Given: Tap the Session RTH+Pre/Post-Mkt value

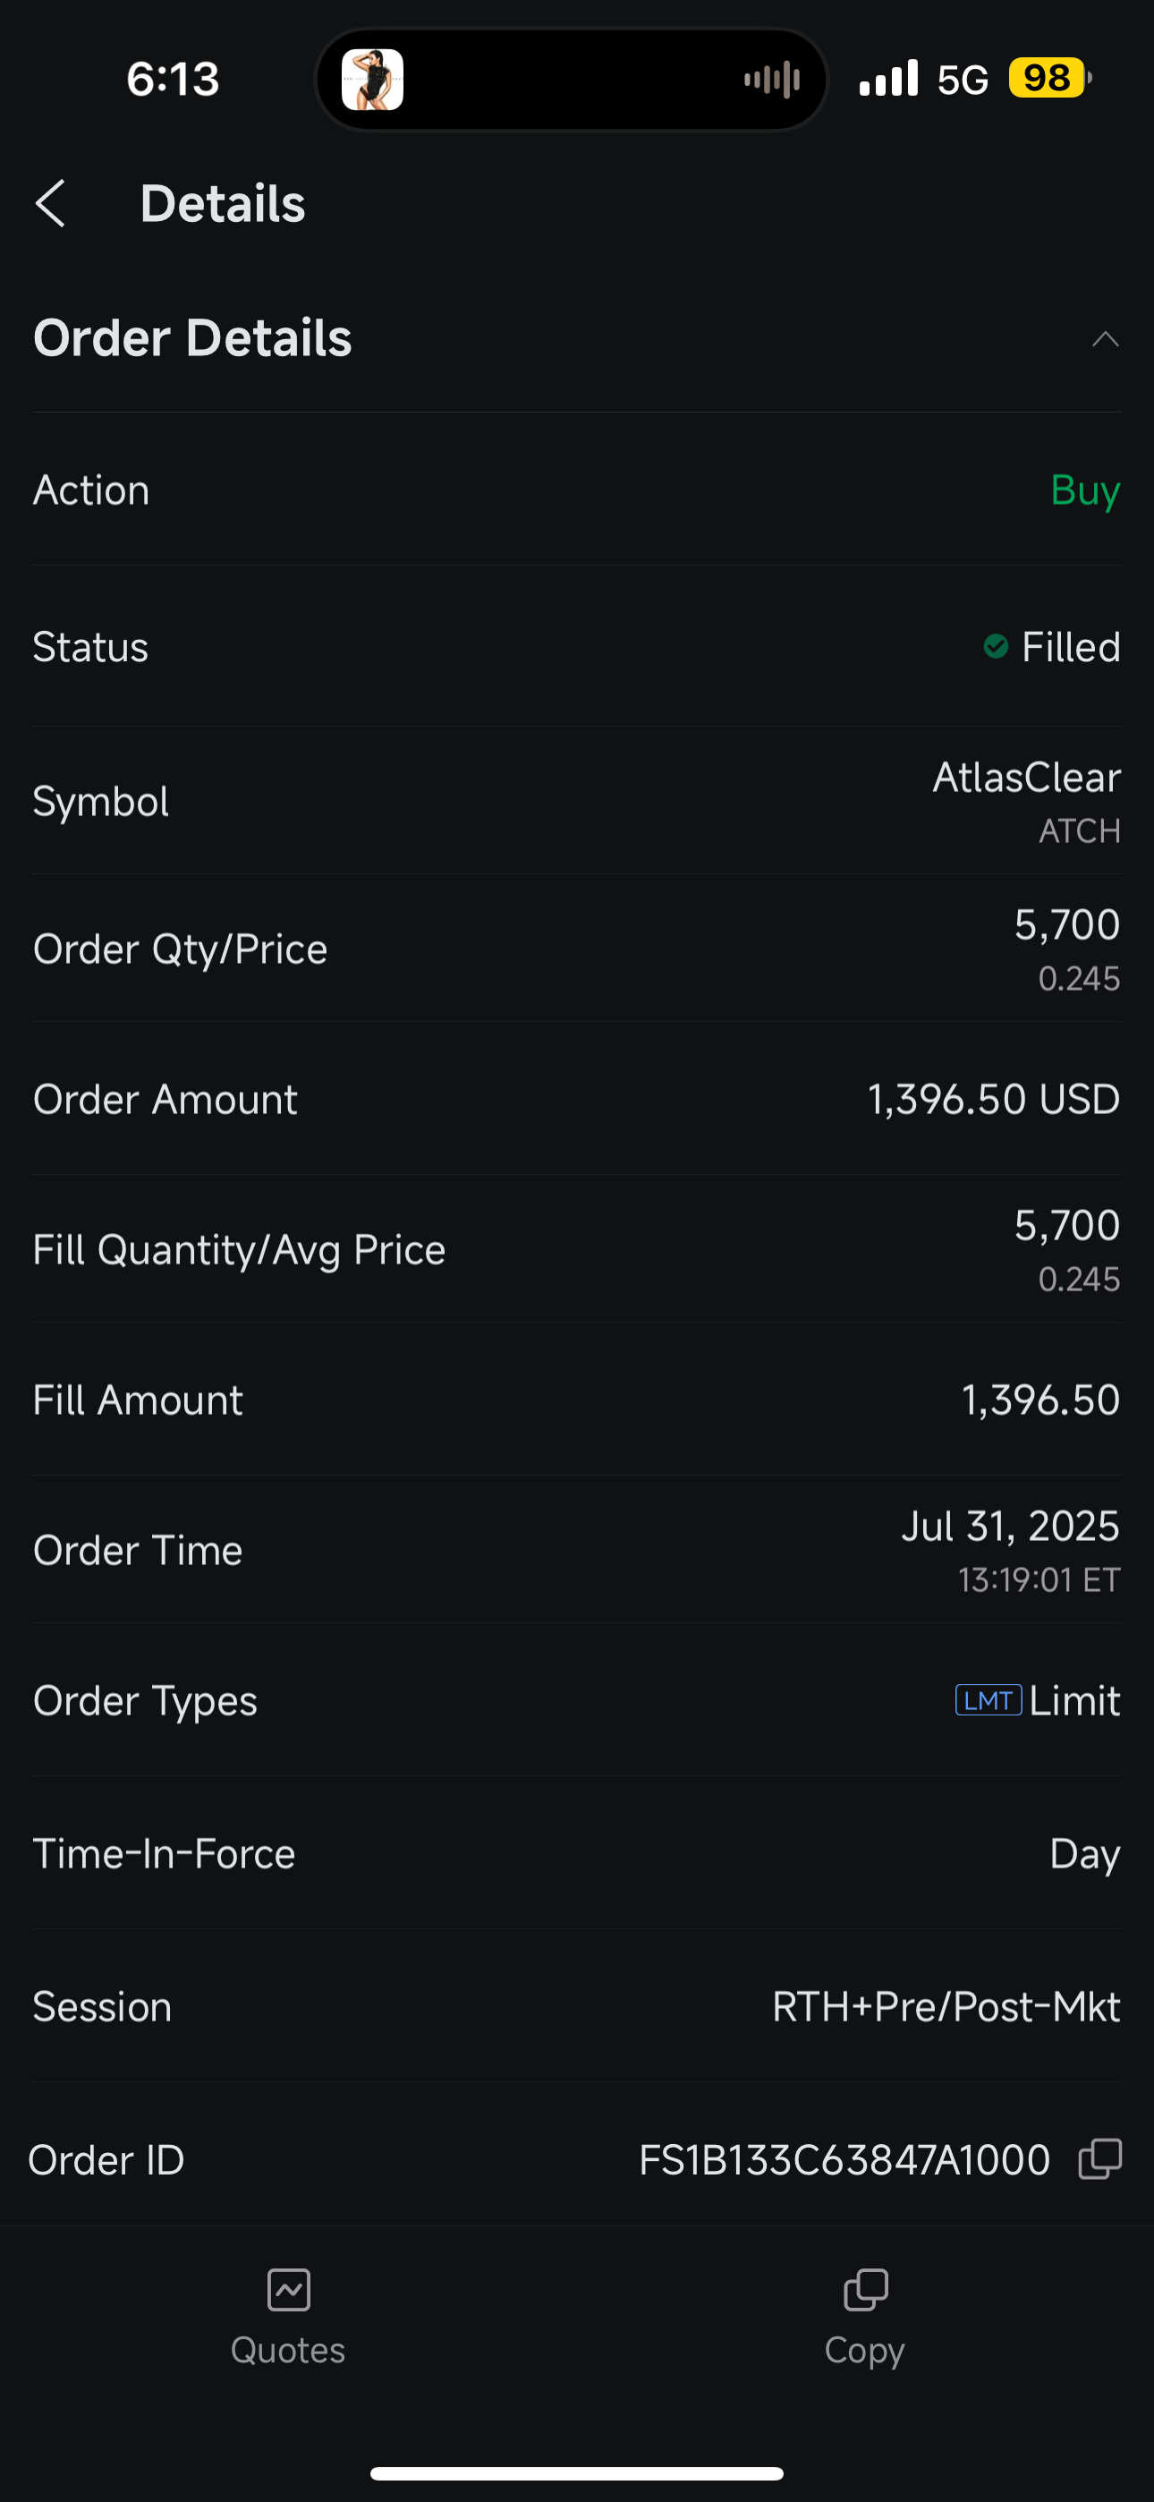Looking at the screenshot, I should [x=946, y=2006].
